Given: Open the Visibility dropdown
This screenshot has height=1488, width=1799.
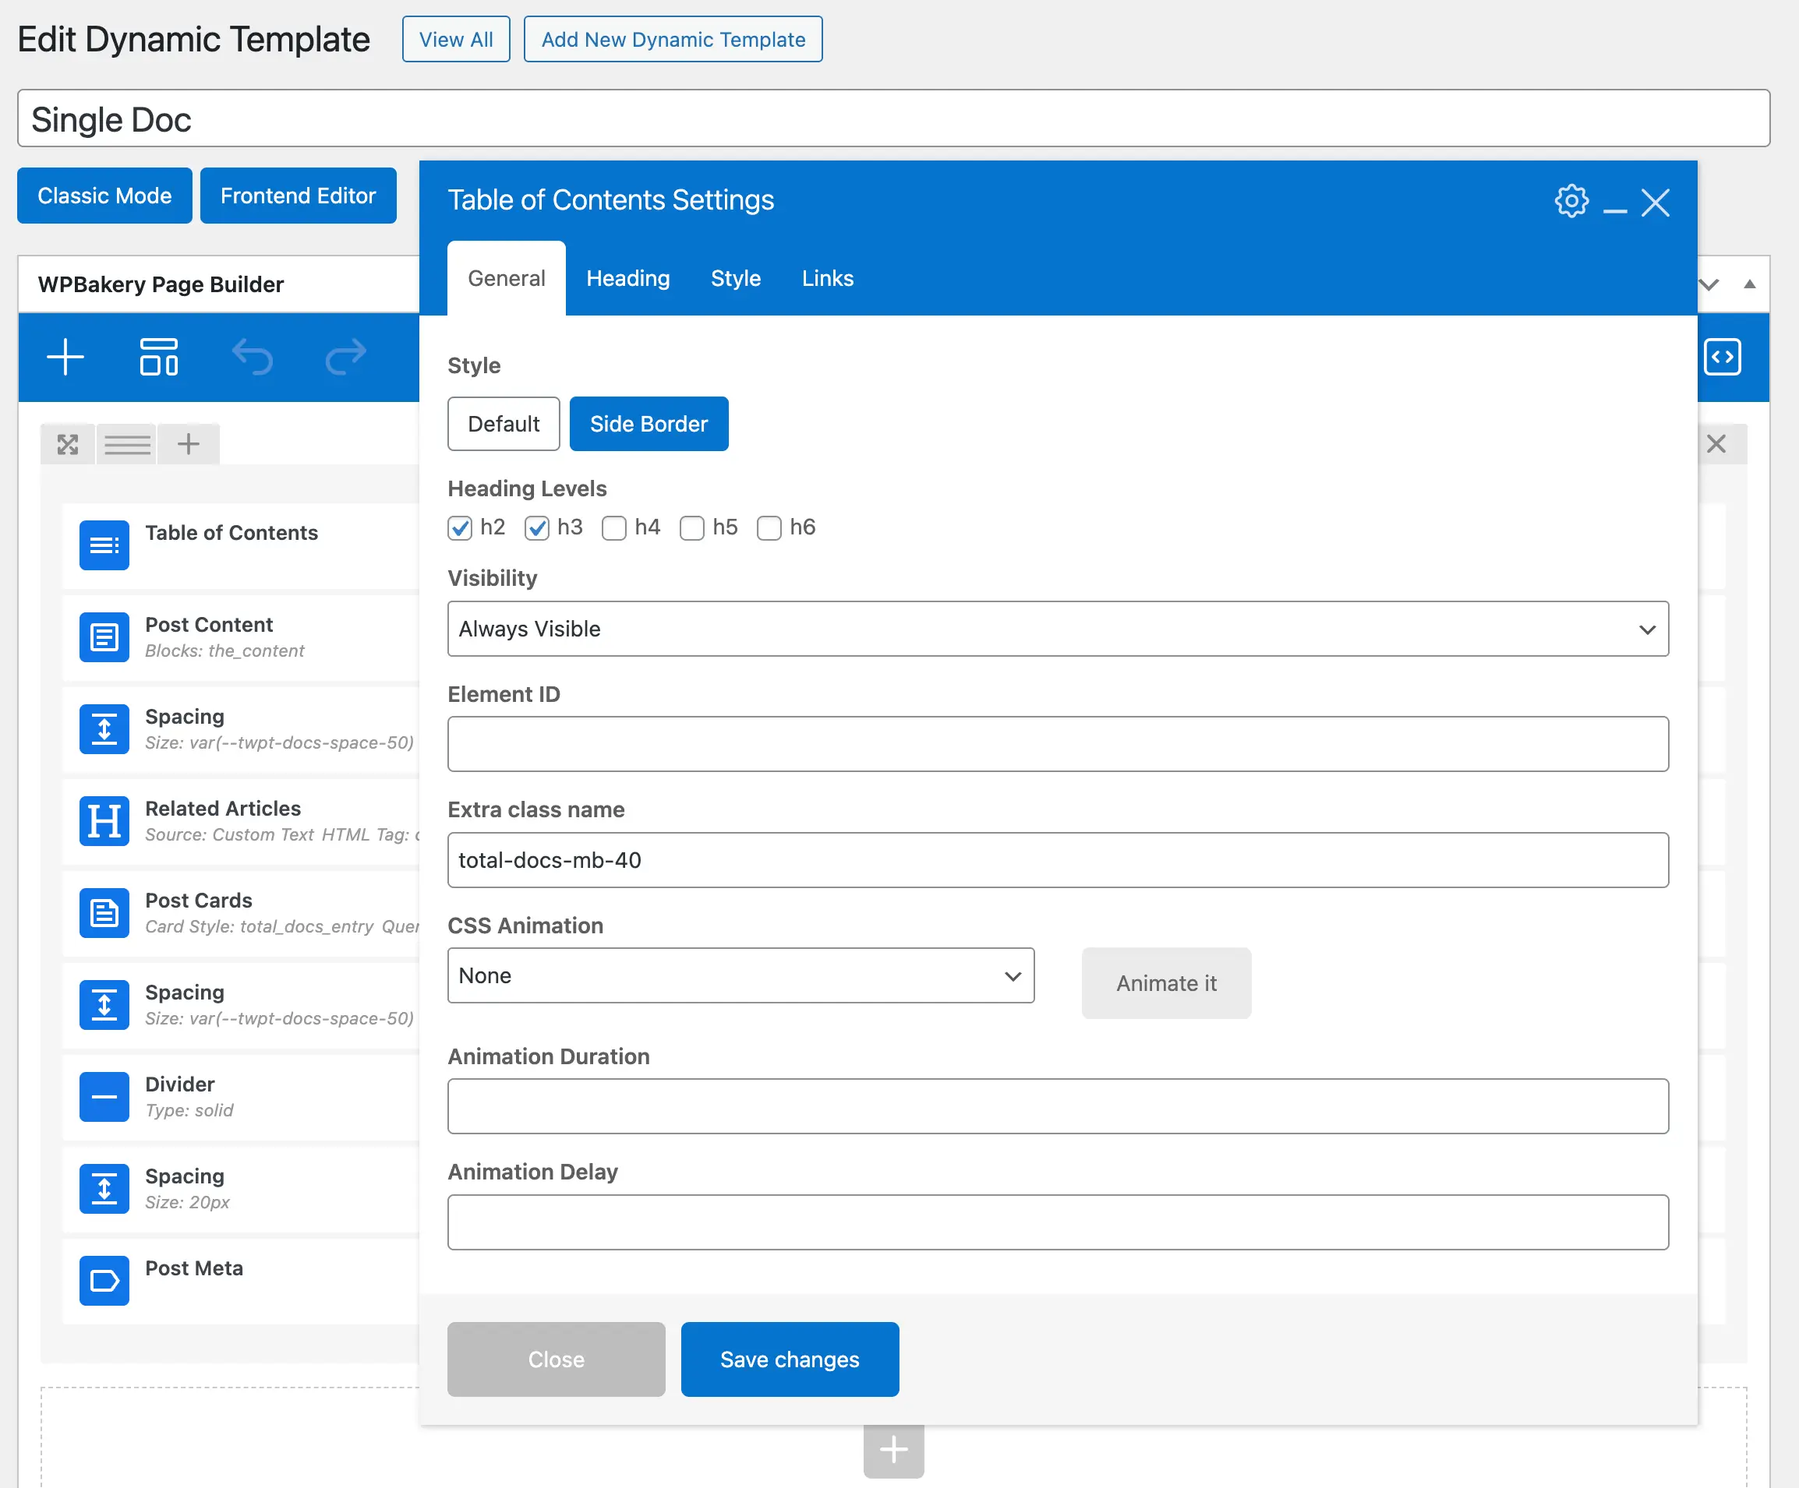Looking at the screenshot, I should click(x=1057, y=629).
